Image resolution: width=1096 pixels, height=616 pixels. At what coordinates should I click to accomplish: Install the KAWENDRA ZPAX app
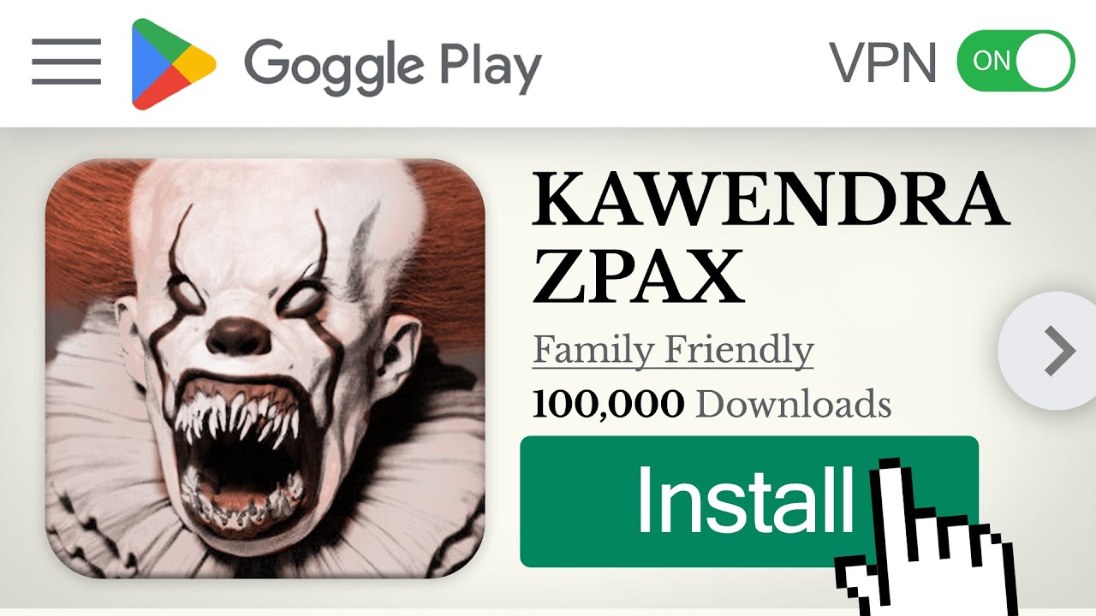point(749,501)
